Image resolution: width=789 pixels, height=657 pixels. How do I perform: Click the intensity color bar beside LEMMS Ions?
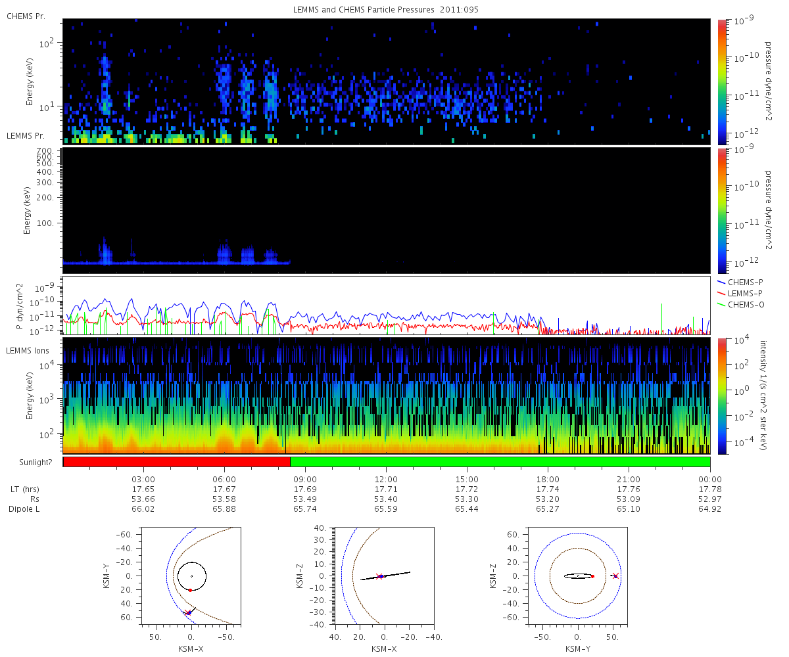(722, 396)
